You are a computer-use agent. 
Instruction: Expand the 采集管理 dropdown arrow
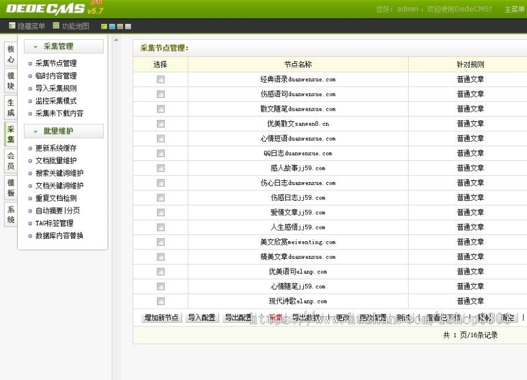tap(36, 45)
